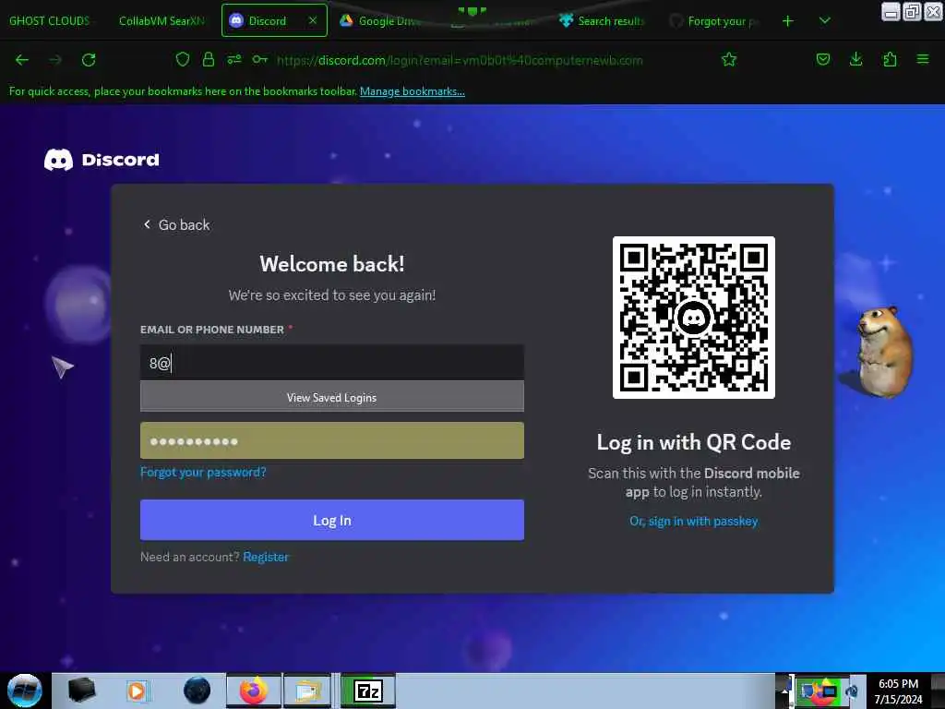Open the tracking protection shield icon
Image resolution: width=945 pixels, height=709 pixels.
coord(183,59)
